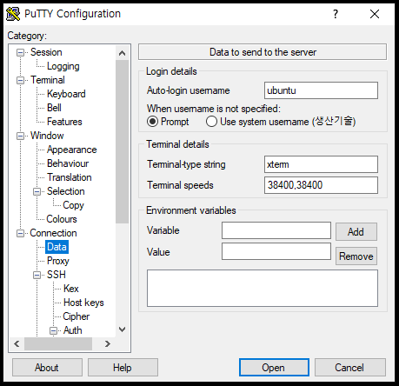Go to Auth settings under SSH
This screenshot has width=399, height=386.
pyautogui.click(x=73, y=330)
